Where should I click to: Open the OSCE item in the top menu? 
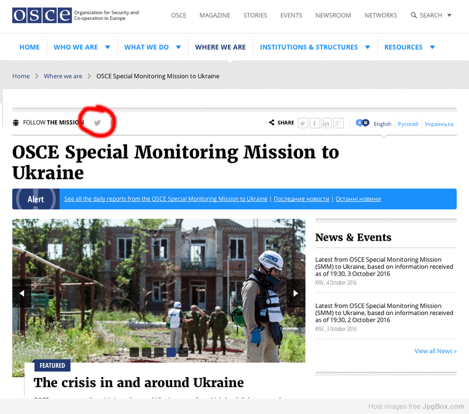(178, 15)
